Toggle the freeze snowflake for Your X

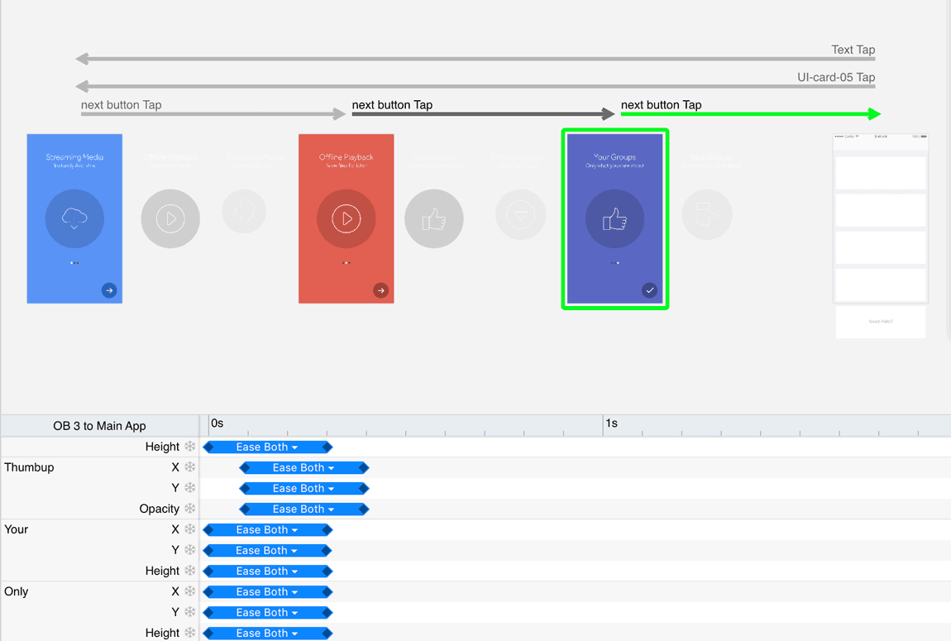tap(190, 529)
